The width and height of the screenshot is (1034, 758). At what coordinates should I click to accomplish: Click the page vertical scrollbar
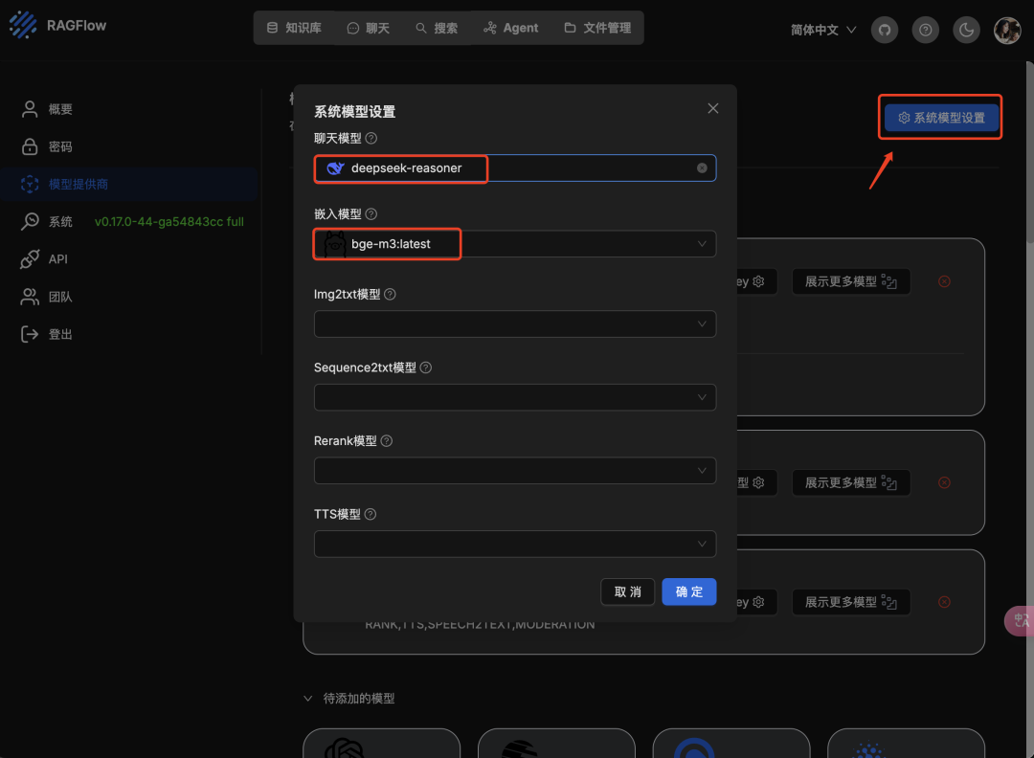coord(1029,153)
